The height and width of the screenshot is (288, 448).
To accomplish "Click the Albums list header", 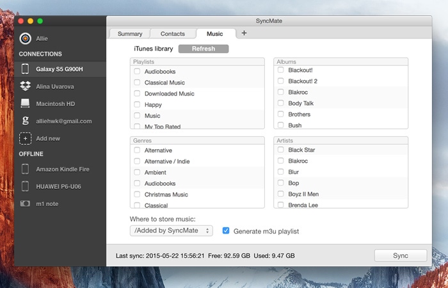I will [x=341, y=61].
